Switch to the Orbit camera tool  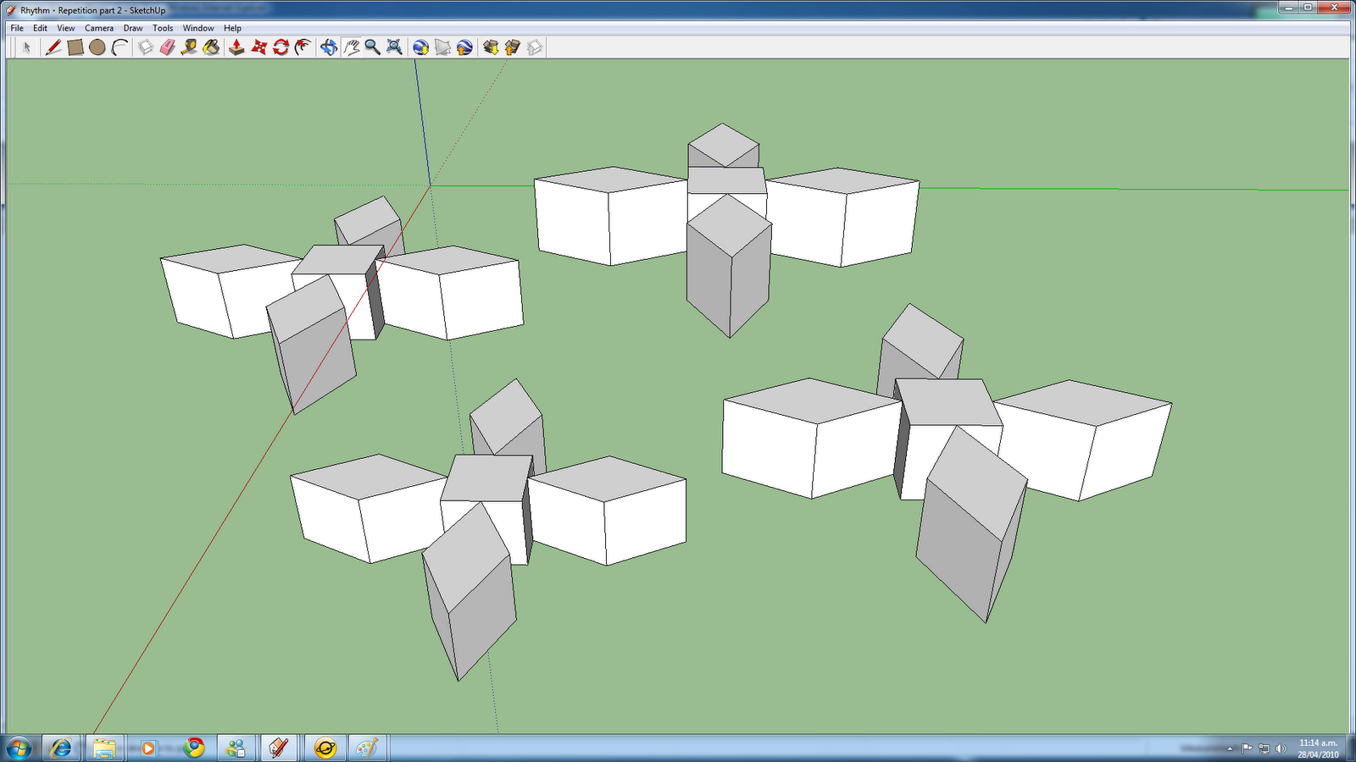330,47
